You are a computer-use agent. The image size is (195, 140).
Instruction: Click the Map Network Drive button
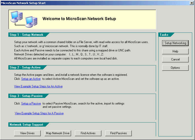click(58, 133)
